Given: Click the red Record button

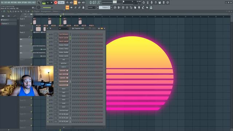Looking at the screenshot, I should pyautogui.click(x=56, y=3).
